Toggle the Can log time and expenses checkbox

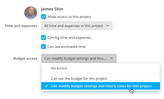44,37
